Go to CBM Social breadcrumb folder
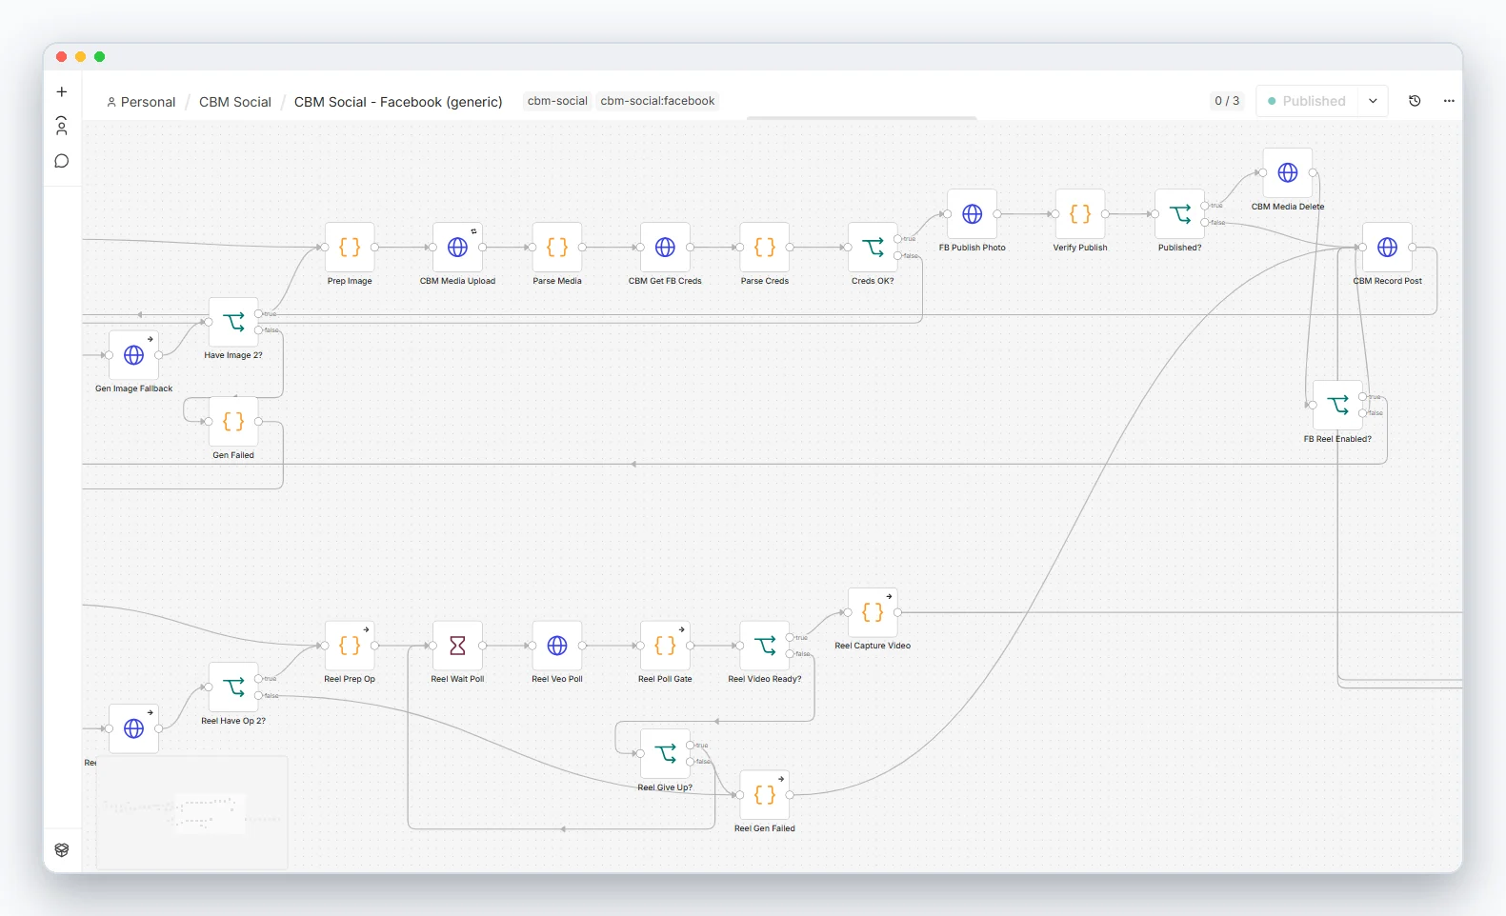The image size is (1506, 916). coord(235,102)
